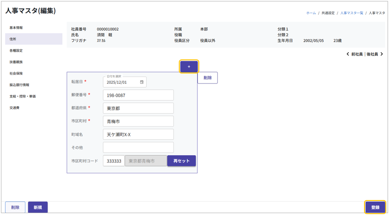Image resolution: width=389 pixels, height=215 pixels.
Task: Follow the ホーム breadcrumb link
Action: [311, 13]
